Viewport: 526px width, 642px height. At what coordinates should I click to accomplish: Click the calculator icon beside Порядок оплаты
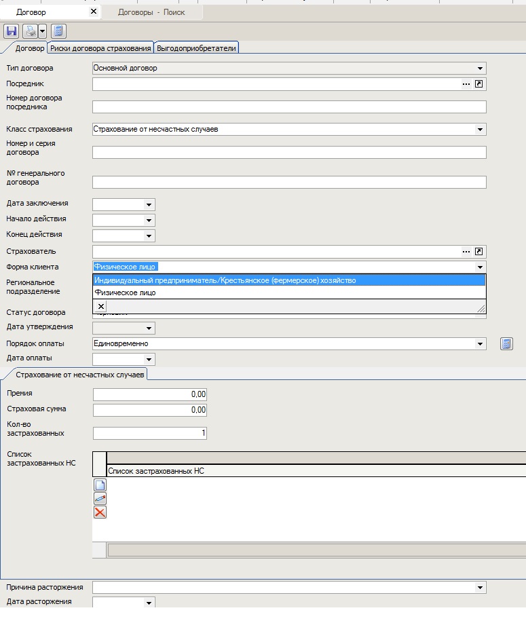[x=506, y=344]
